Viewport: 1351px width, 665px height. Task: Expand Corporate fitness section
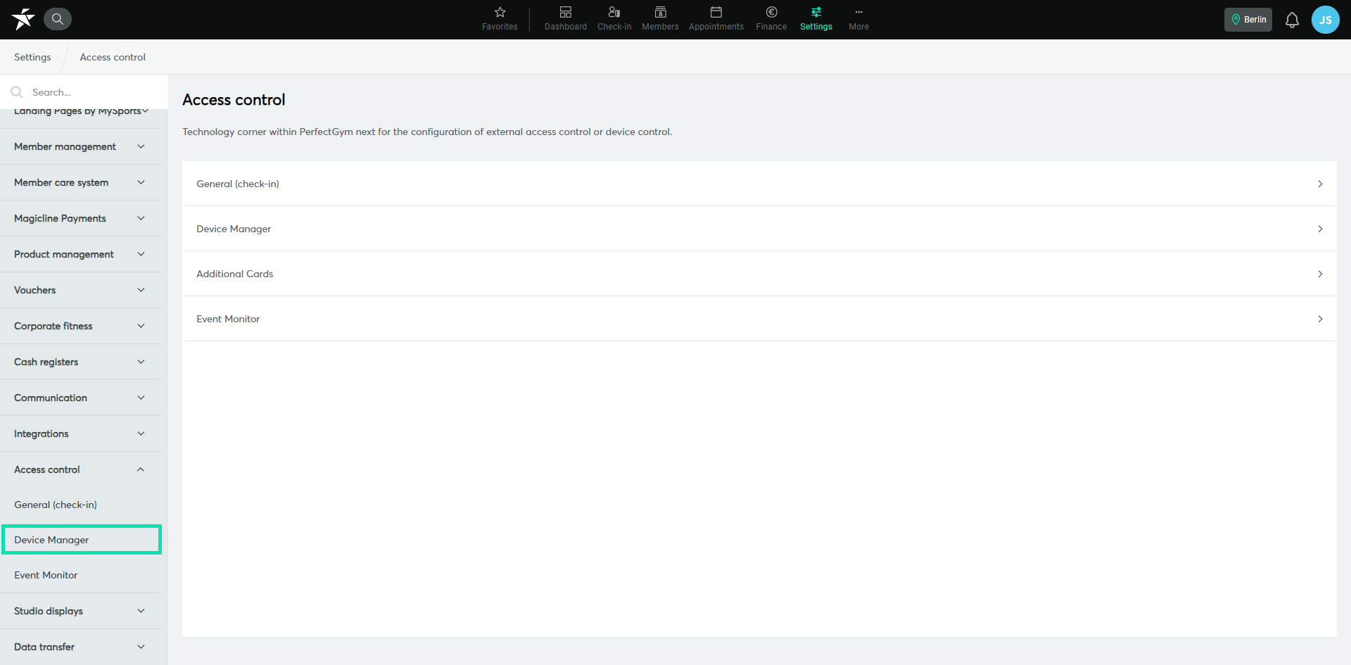click(x=80, y=326)
